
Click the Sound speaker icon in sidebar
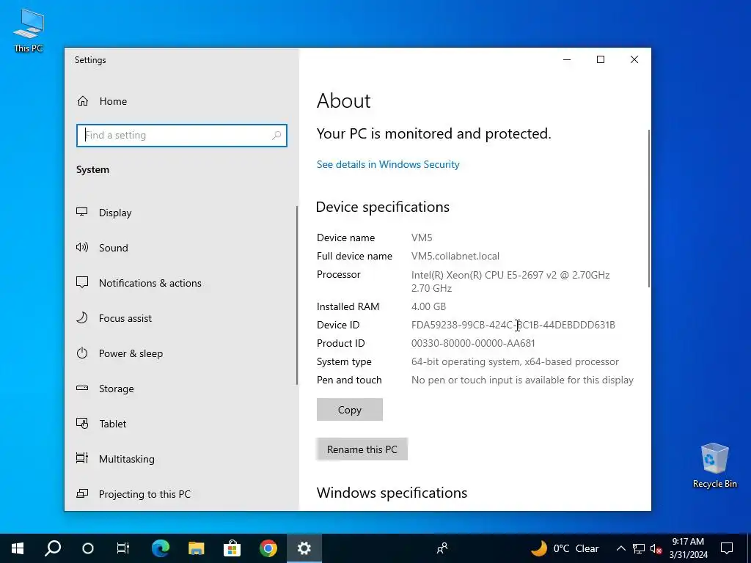click(82, 248)
